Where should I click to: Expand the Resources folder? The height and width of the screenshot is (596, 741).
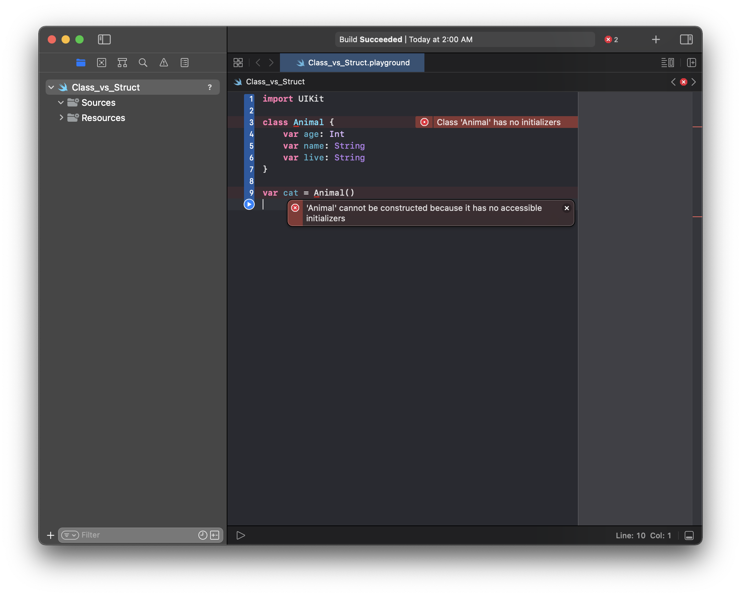coord(61,118)
